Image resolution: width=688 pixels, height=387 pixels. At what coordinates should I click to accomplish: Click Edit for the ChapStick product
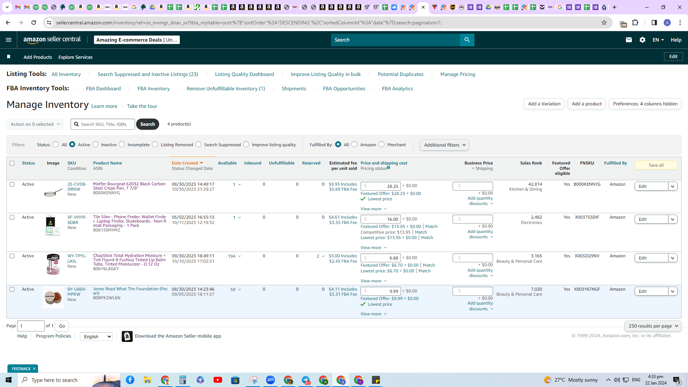(651, 258)
